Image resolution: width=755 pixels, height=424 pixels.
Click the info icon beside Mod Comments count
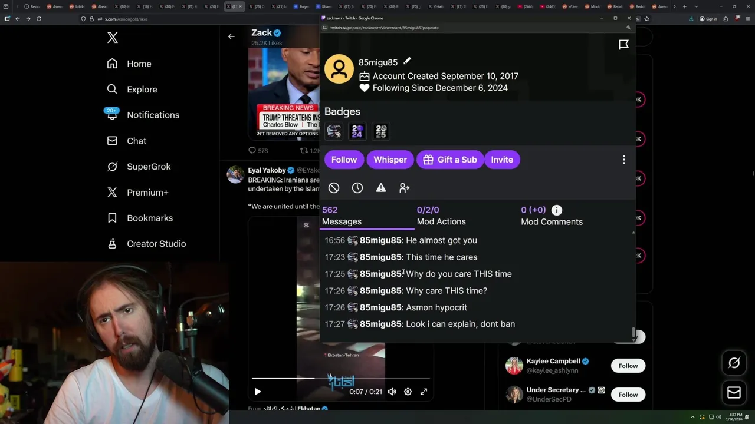(x=557, y=210)
